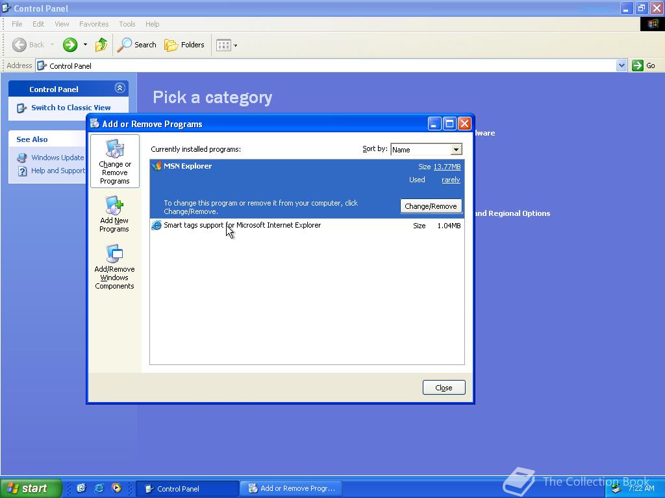This screenshot has height=498, width=665.
Task: Click Switch to Classic View icon
Action: (21, 108)
